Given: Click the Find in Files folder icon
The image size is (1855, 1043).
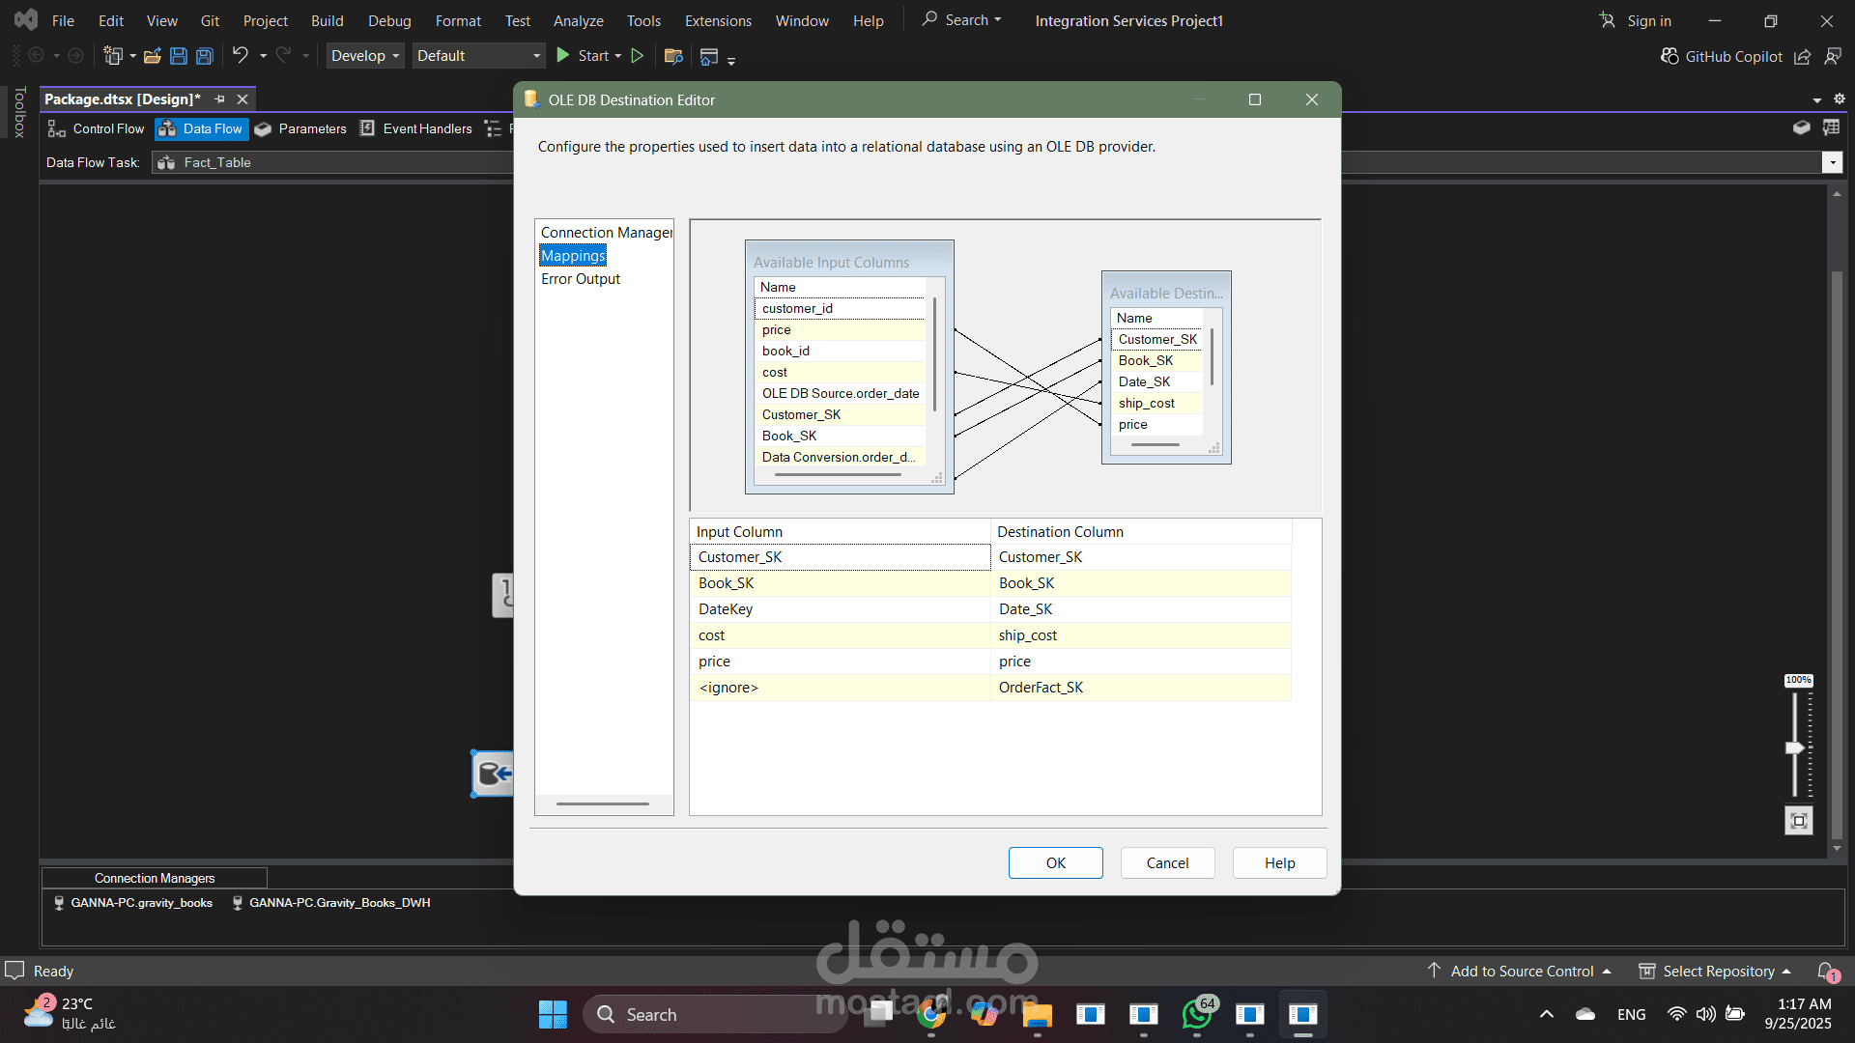Looking at the screenshot, I should pos(673,56).
